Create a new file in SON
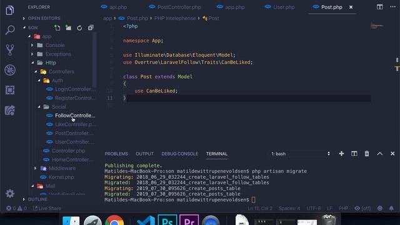400x225 pixels. (x=57, y=27)
